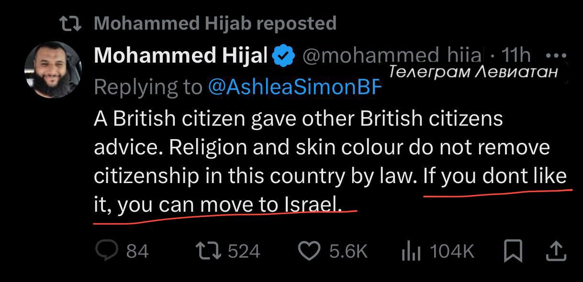Screen dimensions: 583x282
Task: Click the 84 replies count
Action: [x=137, y=251]
